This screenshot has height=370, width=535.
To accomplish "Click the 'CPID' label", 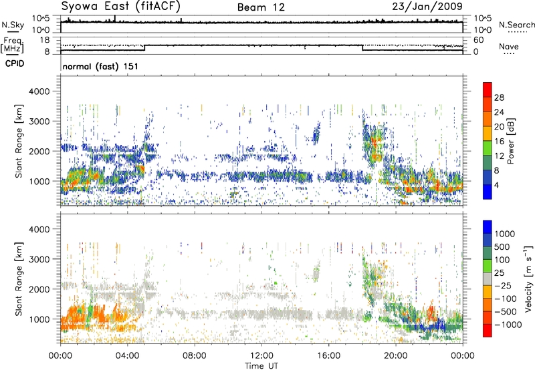I will point(15,63).
